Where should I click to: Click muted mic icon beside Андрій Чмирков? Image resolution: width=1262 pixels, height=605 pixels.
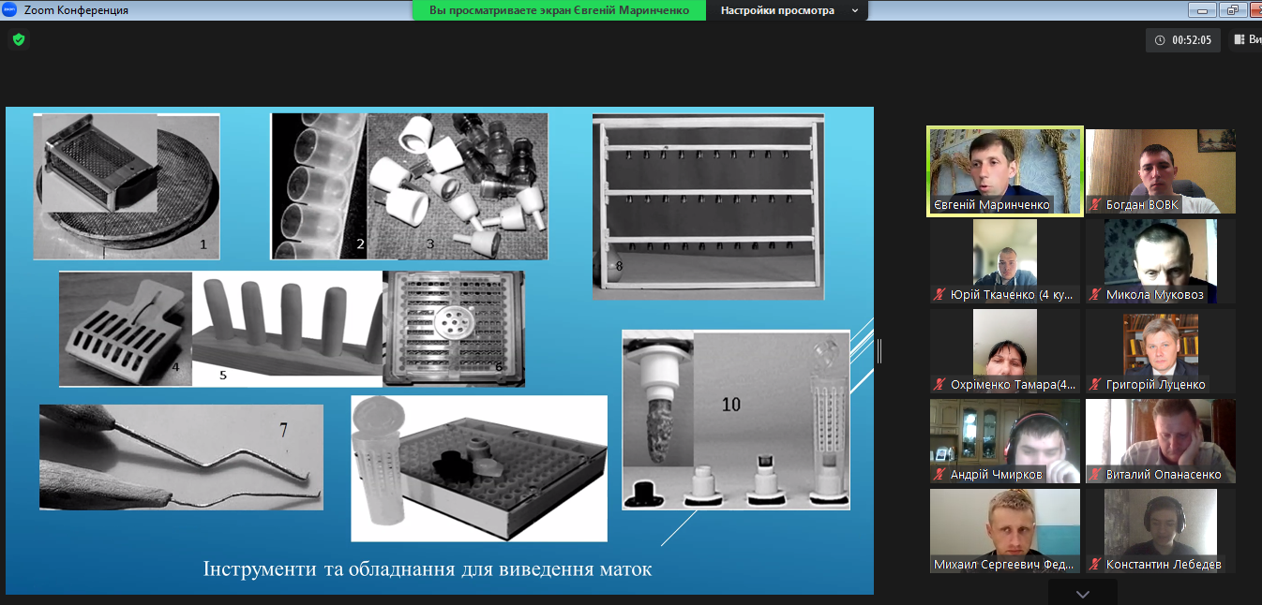(x=939, y=474)
